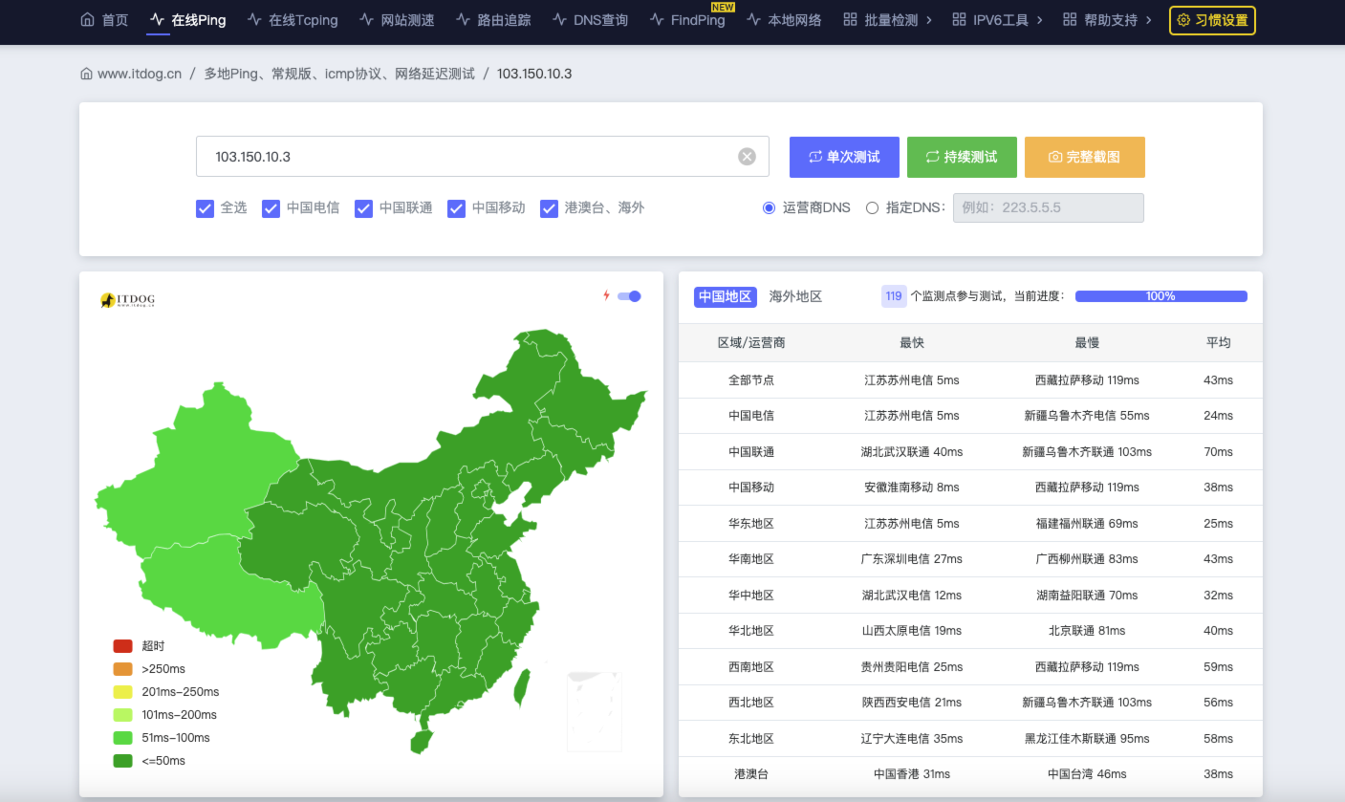Screen dimensions: 1345x802
Task: Click the grid icon beside IPV6工具
Action: tap(959, 19)
